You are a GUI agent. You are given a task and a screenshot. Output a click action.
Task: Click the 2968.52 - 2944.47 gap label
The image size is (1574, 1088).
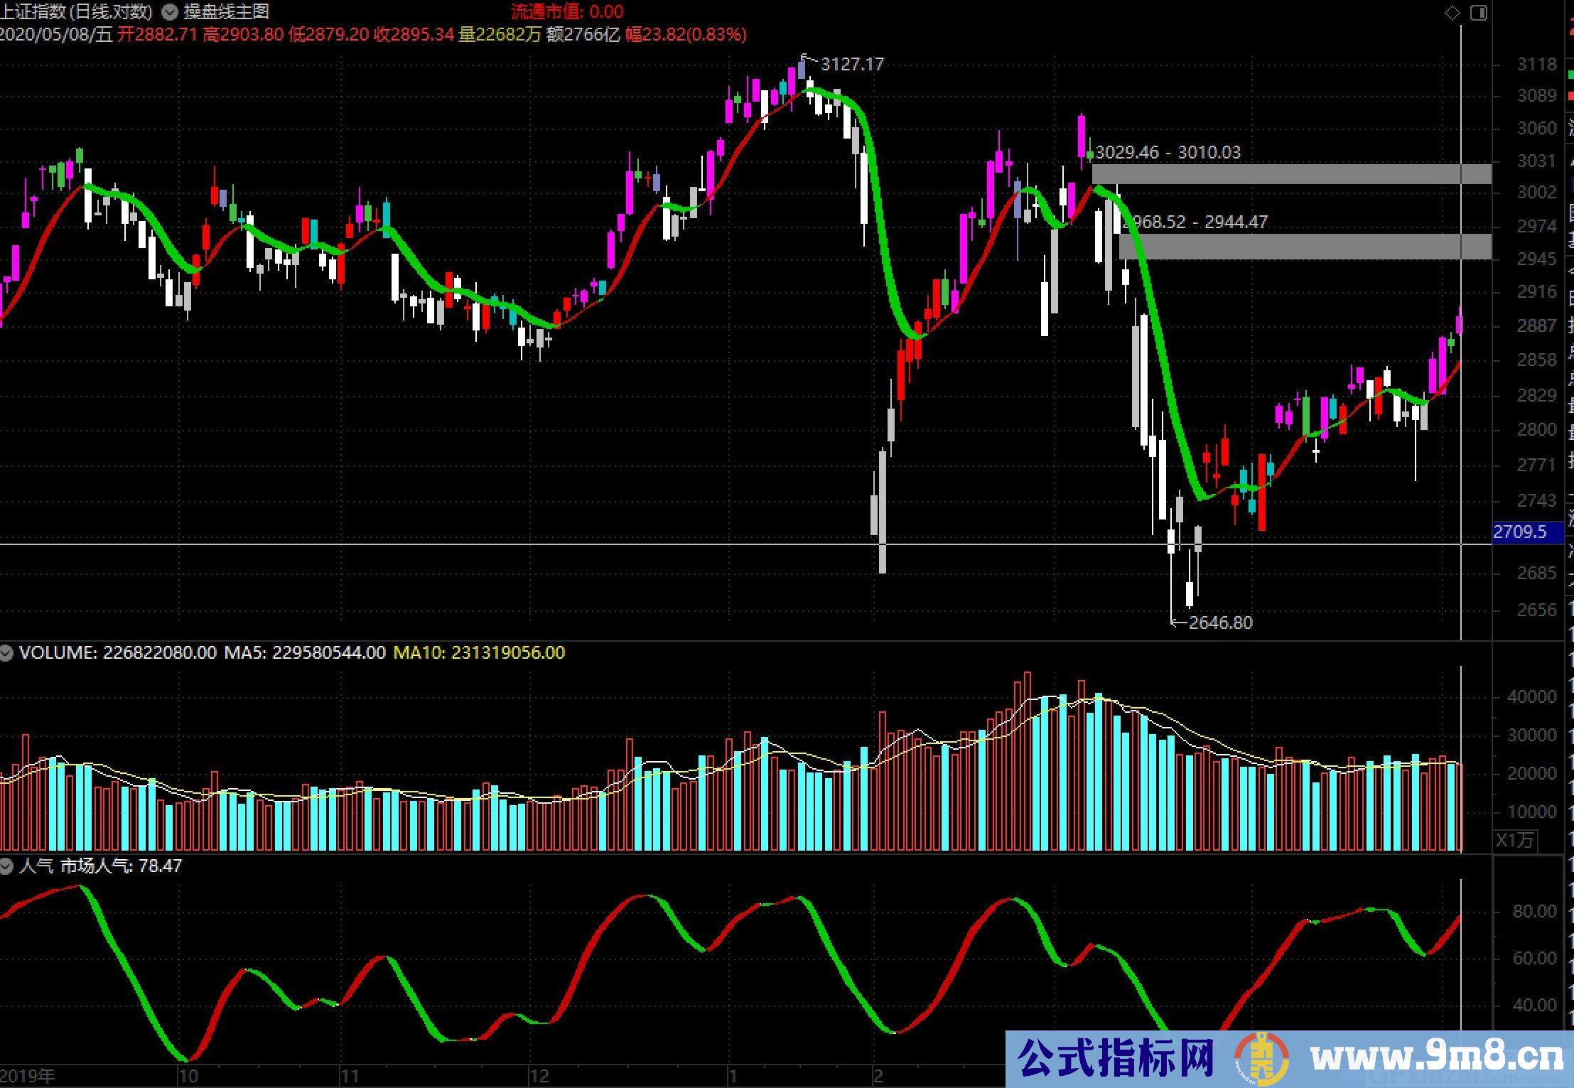(1195, 222)
